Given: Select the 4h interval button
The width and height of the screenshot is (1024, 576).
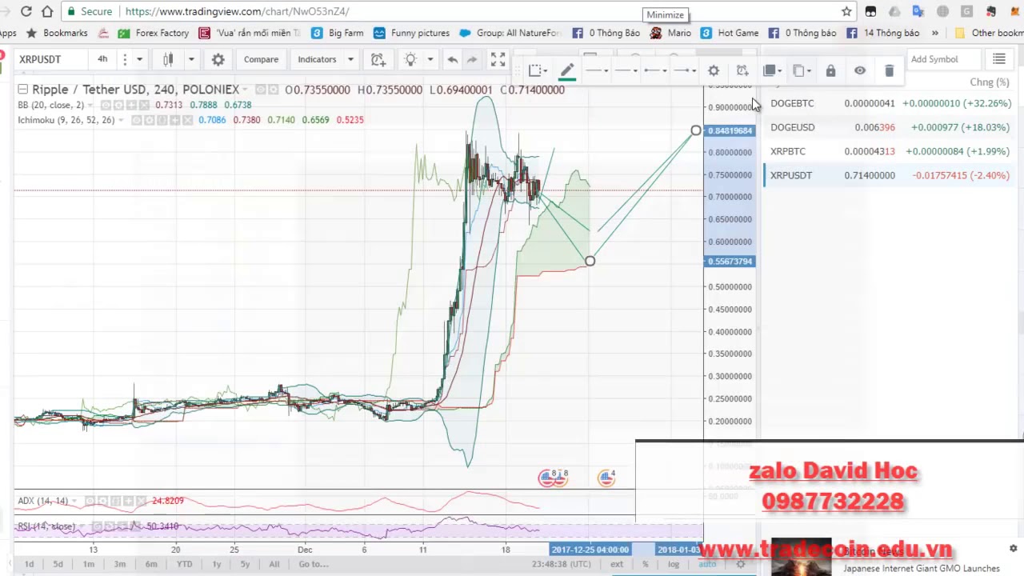Looking at the screenshot, I should (102, 59).
